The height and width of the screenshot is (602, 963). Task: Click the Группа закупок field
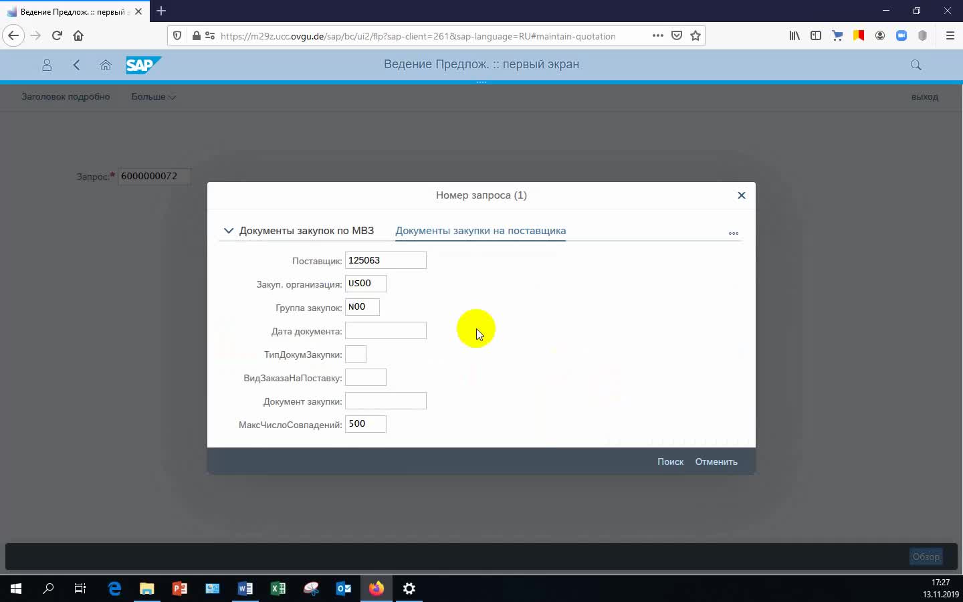coord(362,307)
